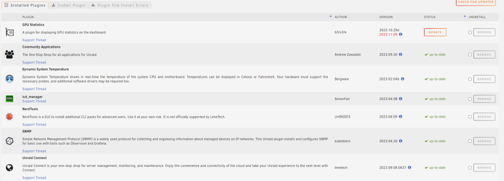
Task: Open info icon beside GPU Statistics version 2023.11.09
Action: (401, 34)
